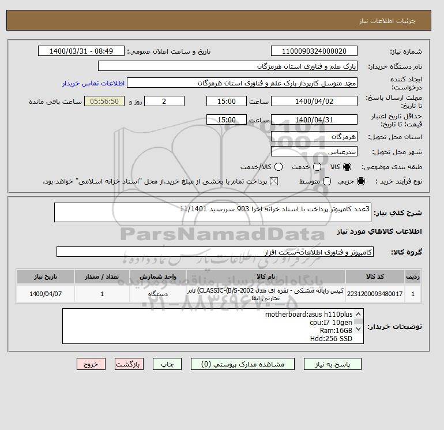Click the واحد شمارش column header
Image resolution: width=444 pixels, height=430 pixels.
click(x=158, y=276)
